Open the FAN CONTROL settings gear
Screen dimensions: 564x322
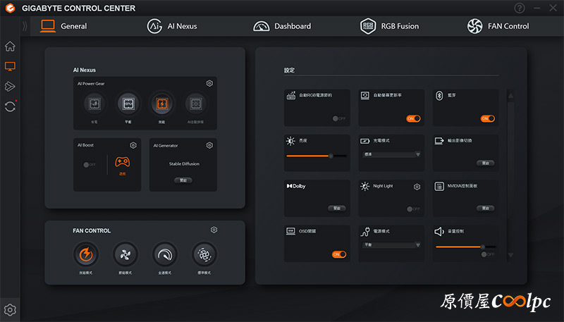click(214, 230)
